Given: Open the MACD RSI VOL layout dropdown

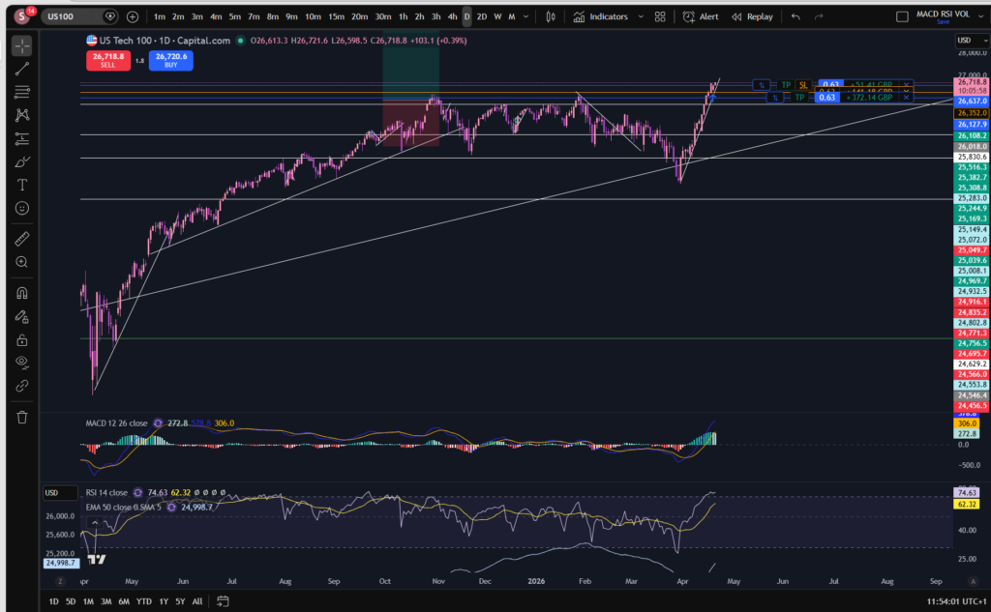Looking at the screenshot, I should pos(981,17).
